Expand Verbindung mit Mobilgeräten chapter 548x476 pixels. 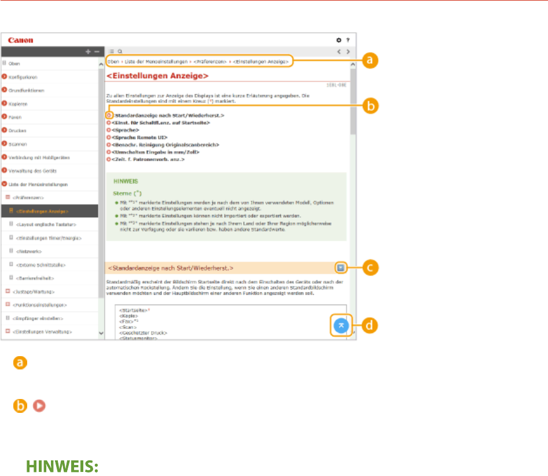pyautogui.click(x=5, y=157)
